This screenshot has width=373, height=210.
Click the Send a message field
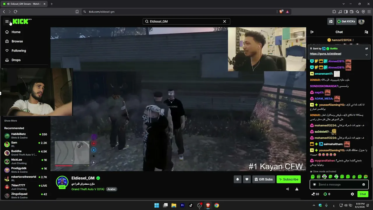(339, 184)
